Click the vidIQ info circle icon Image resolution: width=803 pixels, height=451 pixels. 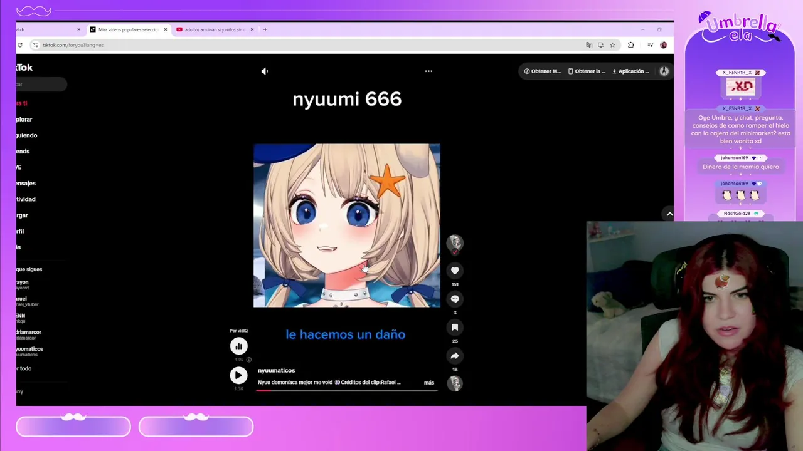pyautogui.click(x=248, y=360)
